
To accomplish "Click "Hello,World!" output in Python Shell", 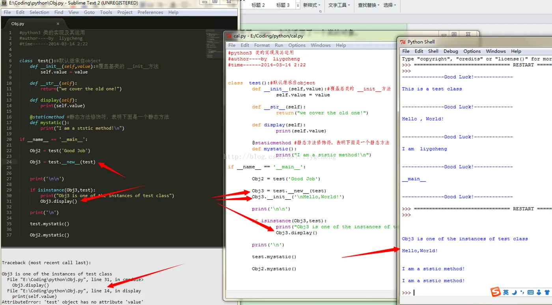I will coord(420,251).
